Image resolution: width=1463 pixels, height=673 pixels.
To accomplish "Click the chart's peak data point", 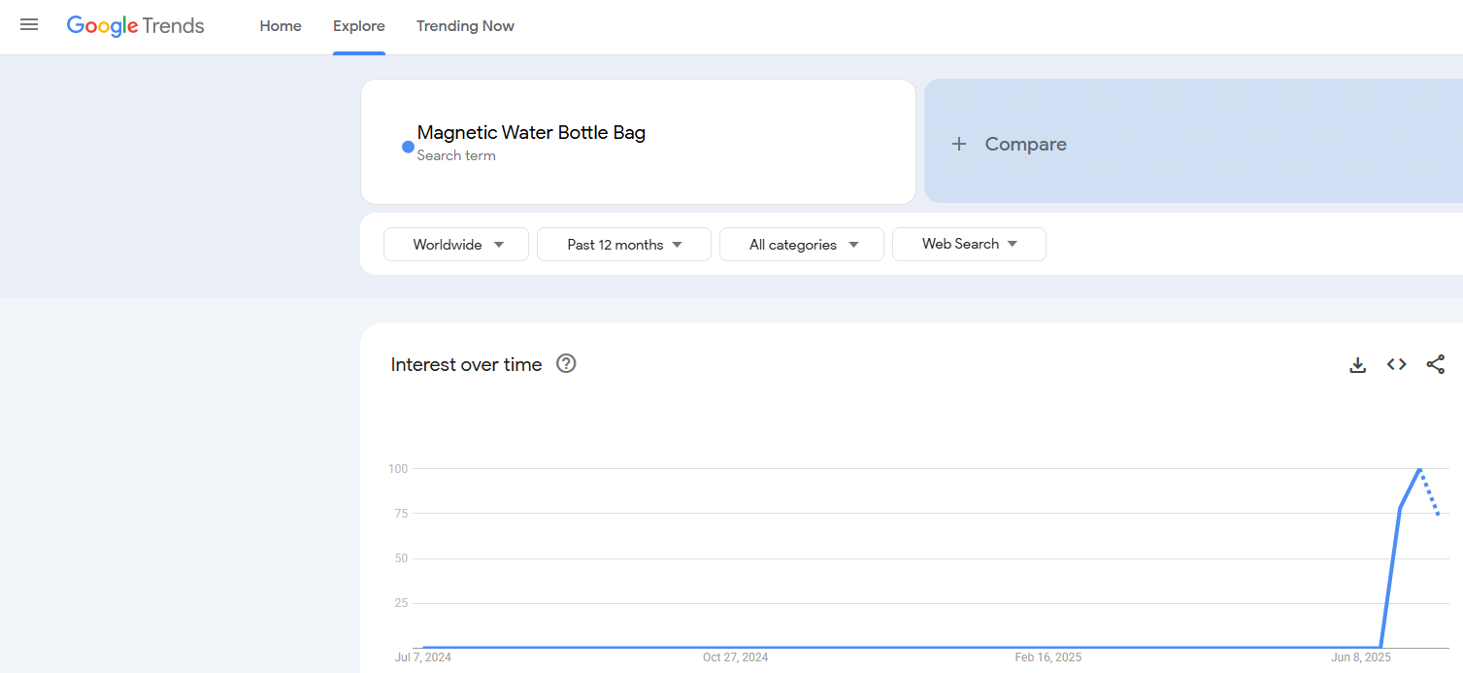I will click(1418, 469).
